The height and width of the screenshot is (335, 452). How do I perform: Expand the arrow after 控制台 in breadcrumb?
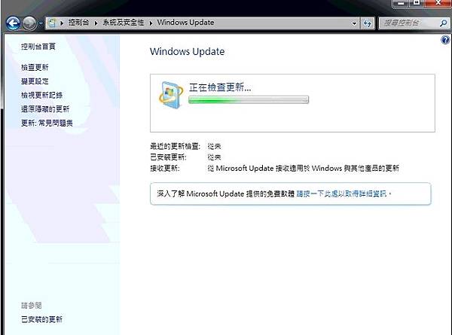96,23
